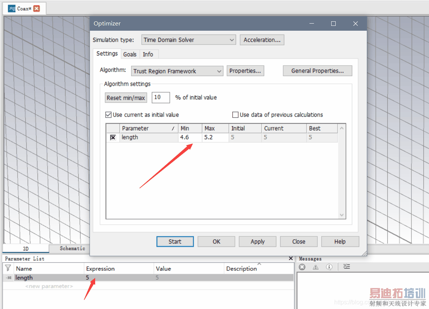This screenshot has width=429, height=309.
Task: Click the <new parameter> entry
Action: point(49,286)
